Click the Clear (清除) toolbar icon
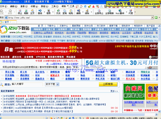161x119 pixels. 87,12
